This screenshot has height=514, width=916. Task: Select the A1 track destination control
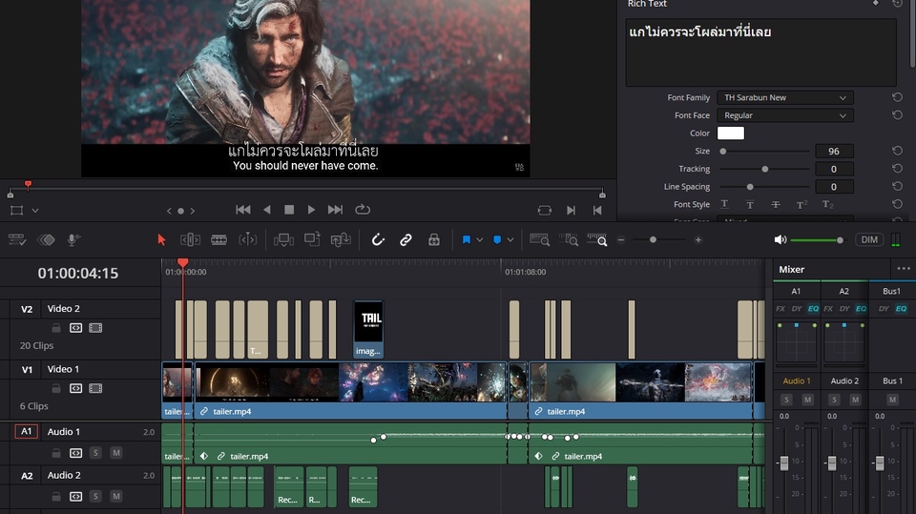click(x=27, y=432)
